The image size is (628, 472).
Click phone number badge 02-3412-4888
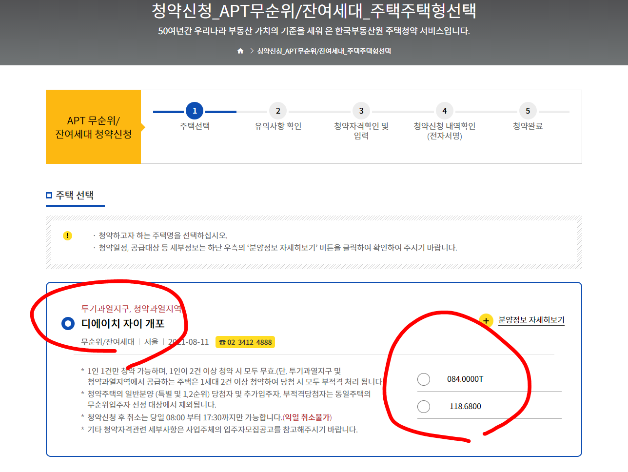coord(245,342)
